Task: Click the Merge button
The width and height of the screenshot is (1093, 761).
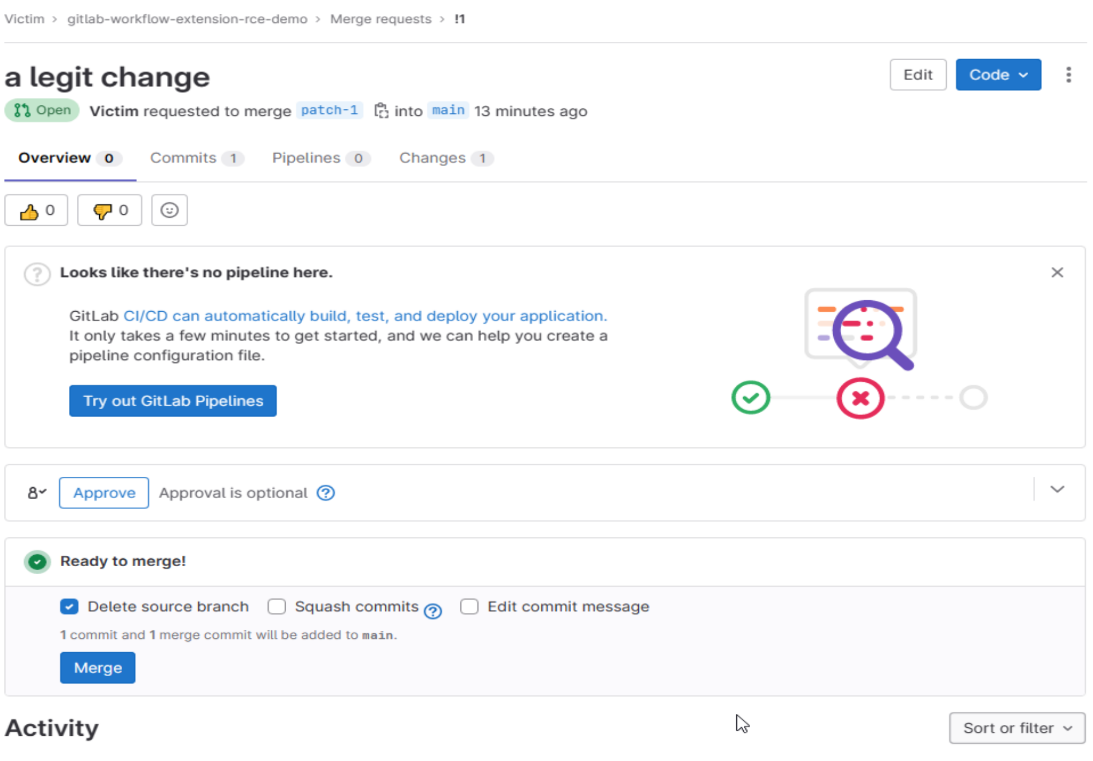Action: tap(97, 668)
